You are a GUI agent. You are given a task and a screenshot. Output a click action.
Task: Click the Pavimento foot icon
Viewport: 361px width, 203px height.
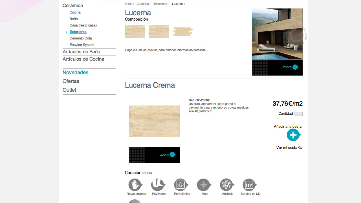(x=158, y=185)
